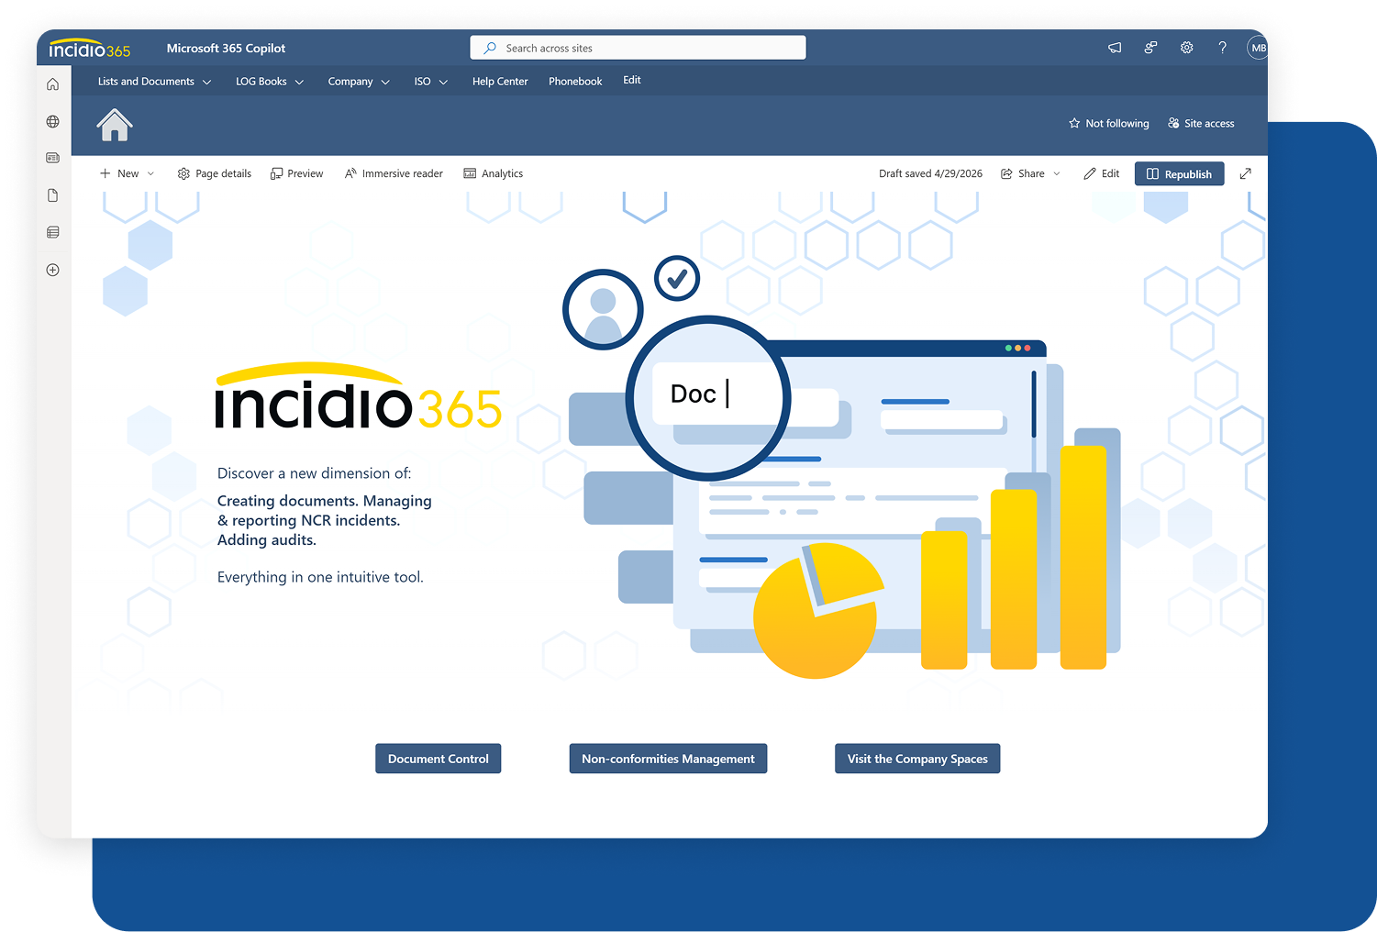Screen dimensions: 1377x932
Task: Open the Settings gear icon
Action: (1186, 48)
